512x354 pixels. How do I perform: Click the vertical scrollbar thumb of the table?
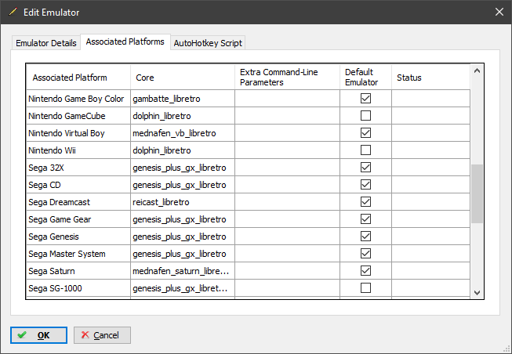[x=477, y=193]
